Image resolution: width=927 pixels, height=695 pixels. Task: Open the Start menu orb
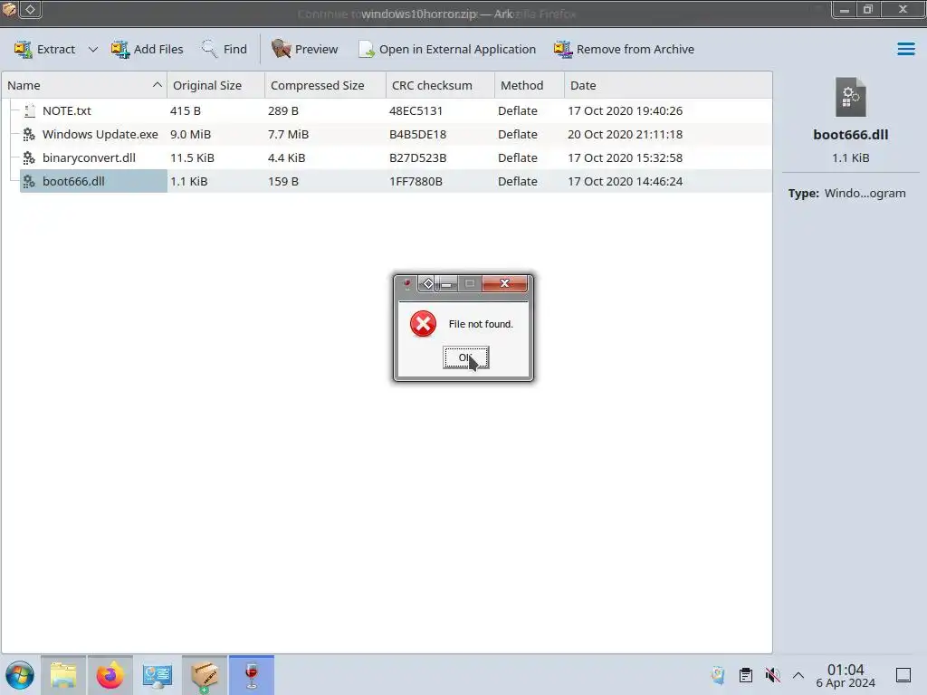tap(20, 675)
